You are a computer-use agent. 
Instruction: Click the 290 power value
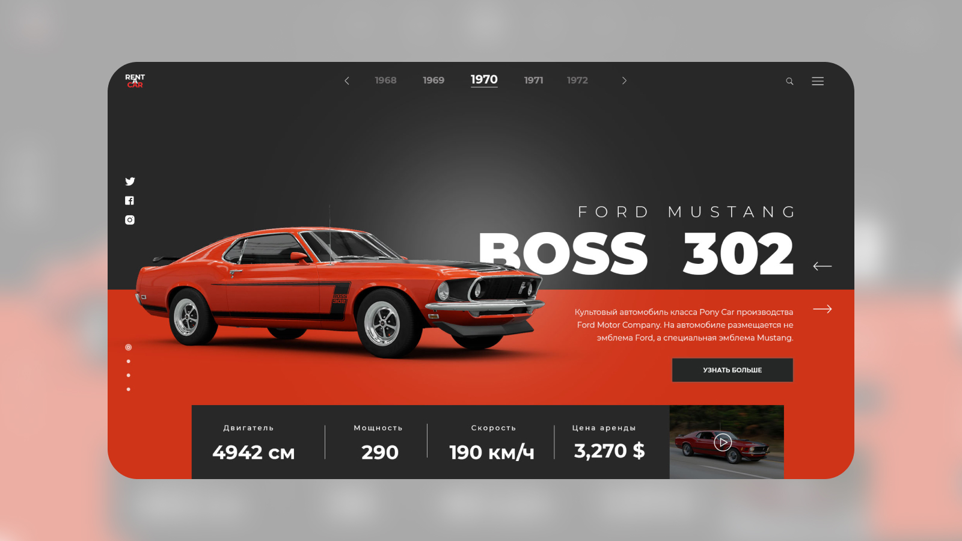coord(379,453)
